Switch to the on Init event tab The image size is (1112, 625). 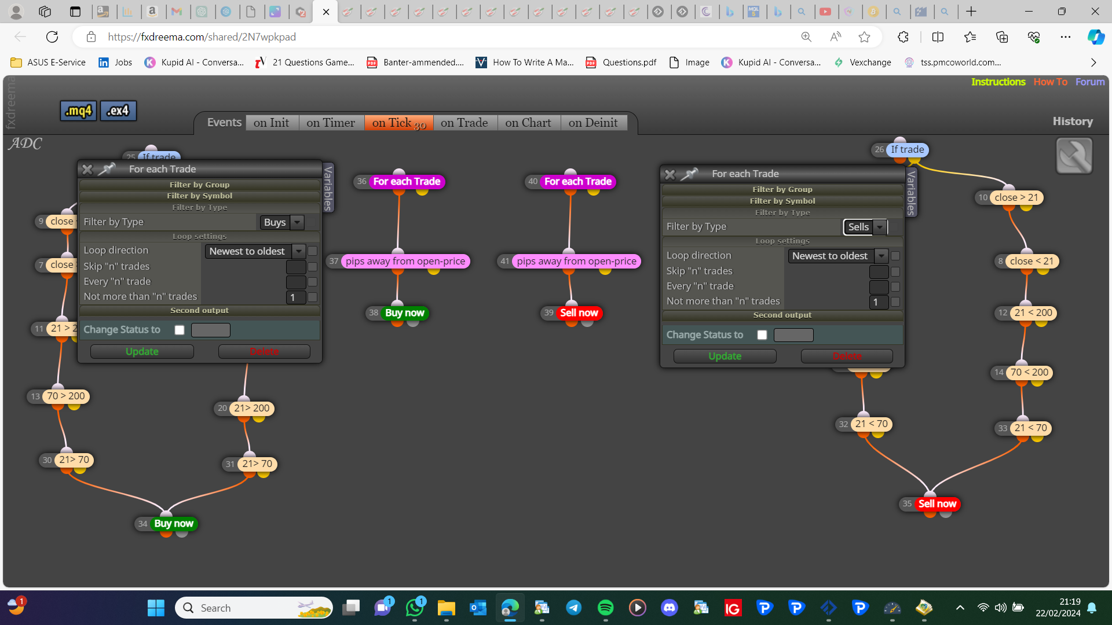coord(272,123)
